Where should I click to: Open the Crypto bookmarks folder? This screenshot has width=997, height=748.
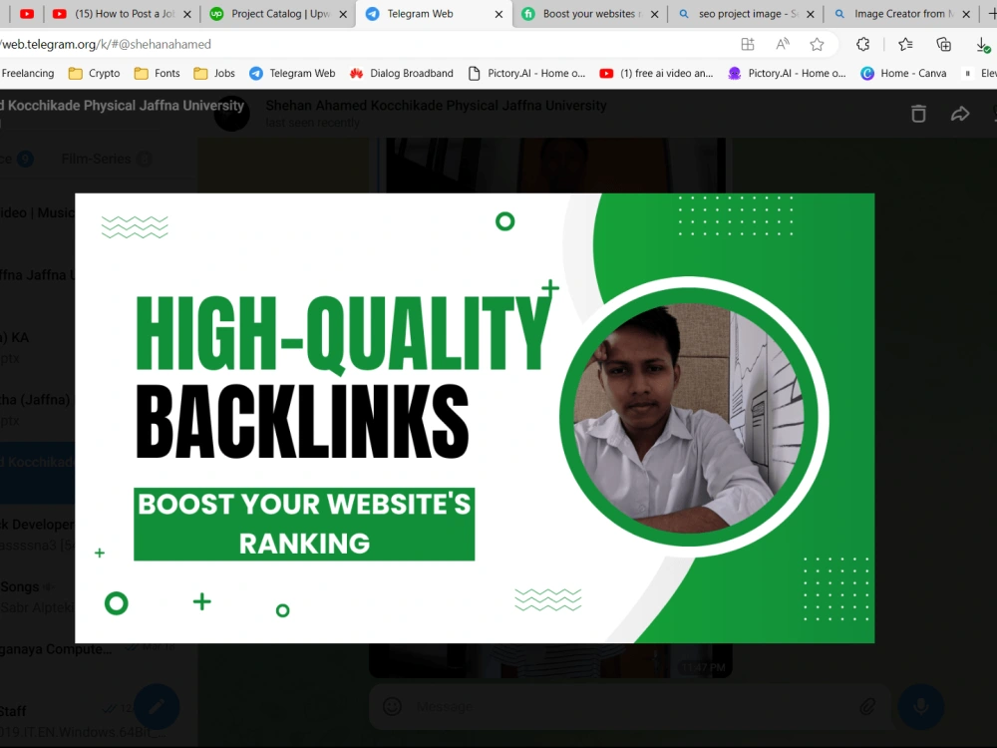point(94,73)
